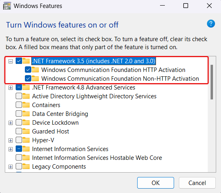Click the blue help question mark icon
The image size is (221, 193).
click(x=211, y=24)
